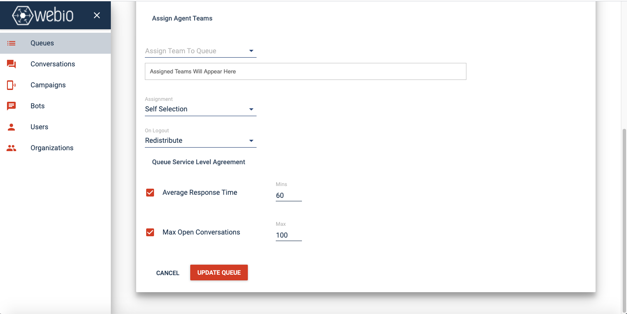The width and height of the screenshot is (627, 314).
Task: Uncheck the Max Open Conversations checkbox
Action: click(150, 232)
